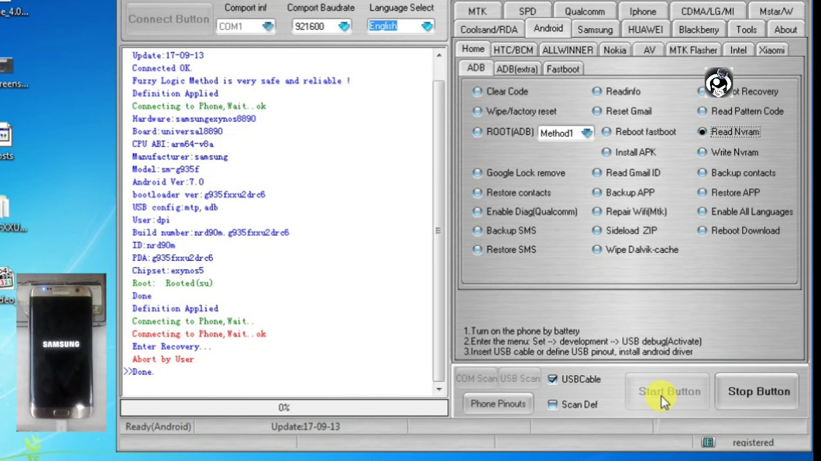Open the About tab

coord(786,29)
